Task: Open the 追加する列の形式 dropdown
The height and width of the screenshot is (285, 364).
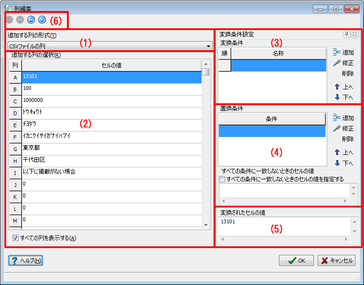Action: pyautogui.click(x=208, y=46)
